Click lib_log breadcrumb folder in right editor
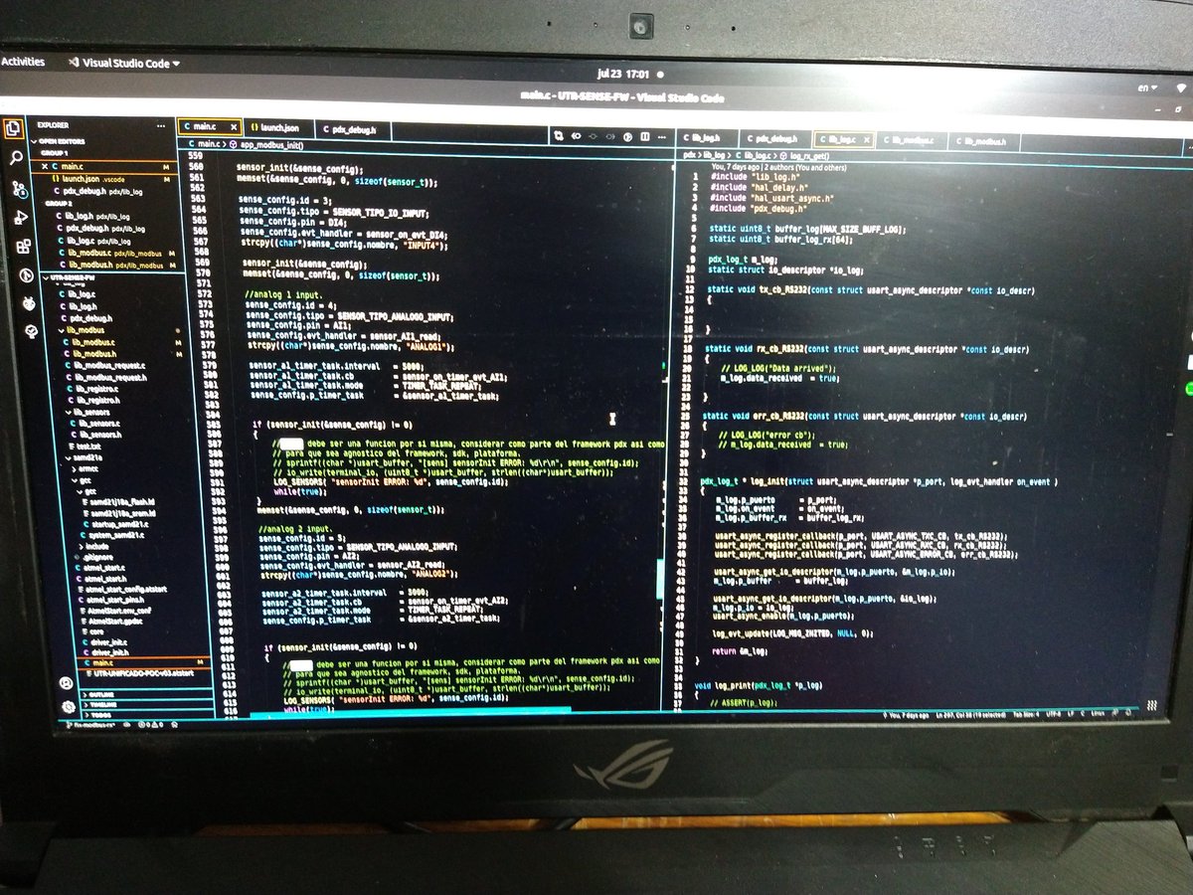1193x895 pixels. [714, 155]
